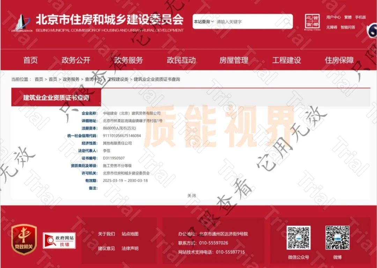
Task: Select certificate number D311950507
Action: pos(114,158)
